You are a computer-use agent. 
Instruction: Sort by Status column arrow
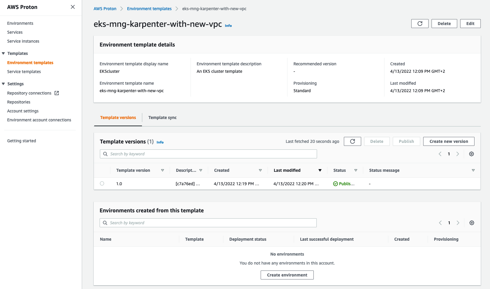[356, 170]
